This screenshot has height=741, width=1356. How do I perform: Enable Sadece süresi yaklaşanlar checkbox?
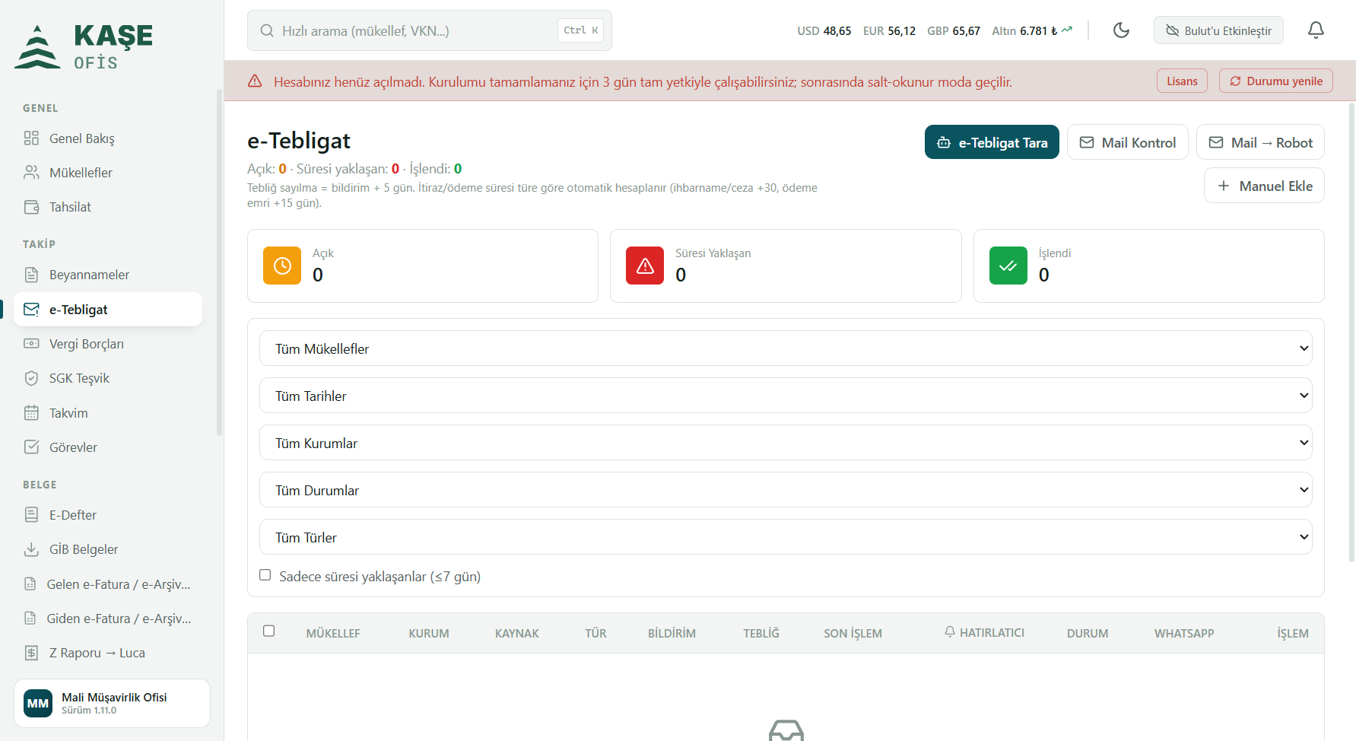(x=265, y=575)
